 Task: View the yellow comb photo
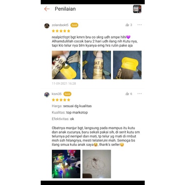point(127,65)
